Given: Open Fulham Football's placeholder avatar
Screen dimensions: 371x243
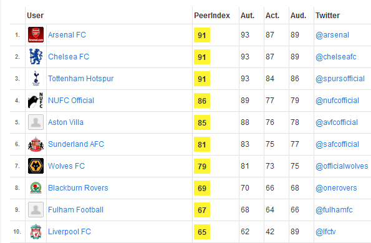Looking at the screenshot, I should [x=36, y=209].
